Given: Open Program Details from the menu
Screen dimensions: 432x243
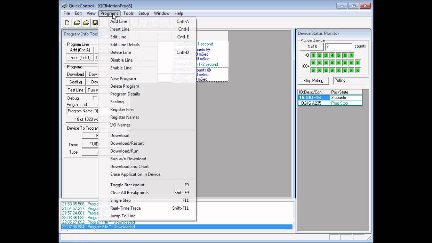Looking at the screenshot, I should (x=147, y=94).
